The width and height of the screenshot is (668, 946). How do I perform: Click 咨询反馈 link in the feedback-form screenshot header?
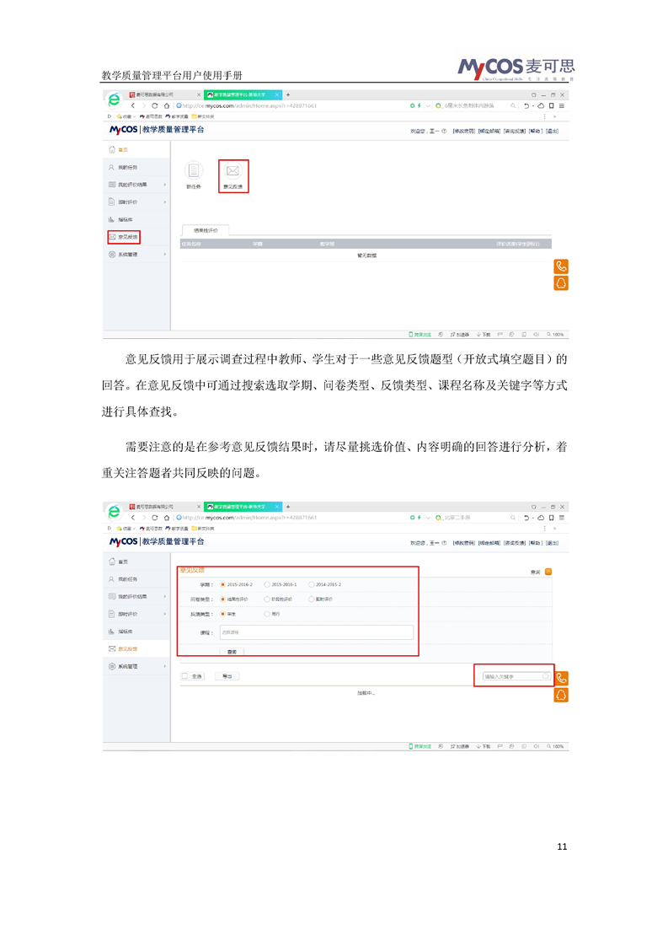click(x=515, y=543)
